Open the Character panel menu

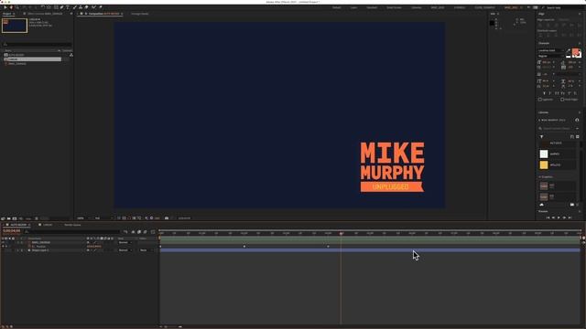coord(580,43)
